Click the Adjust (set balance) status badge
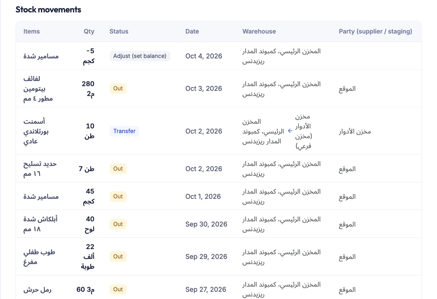The image size is (437, 299). (140, 56)
